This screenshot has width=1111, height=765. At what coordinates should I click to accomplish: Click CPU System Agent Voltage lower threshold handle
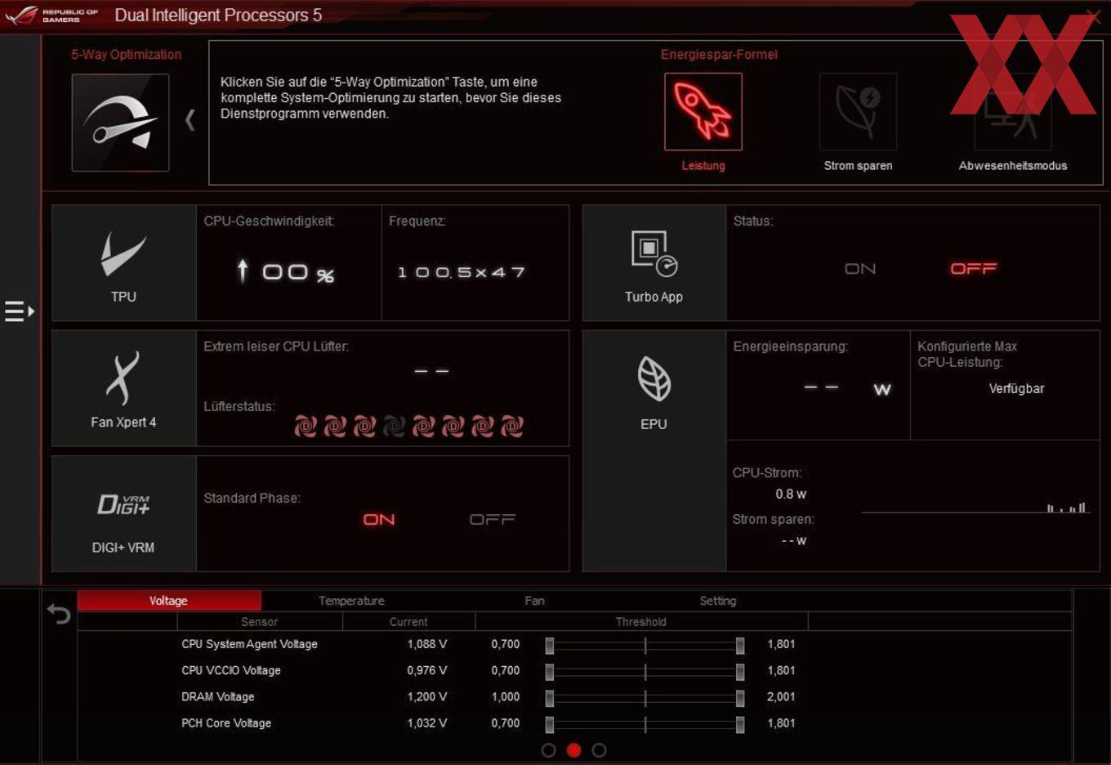550,646
